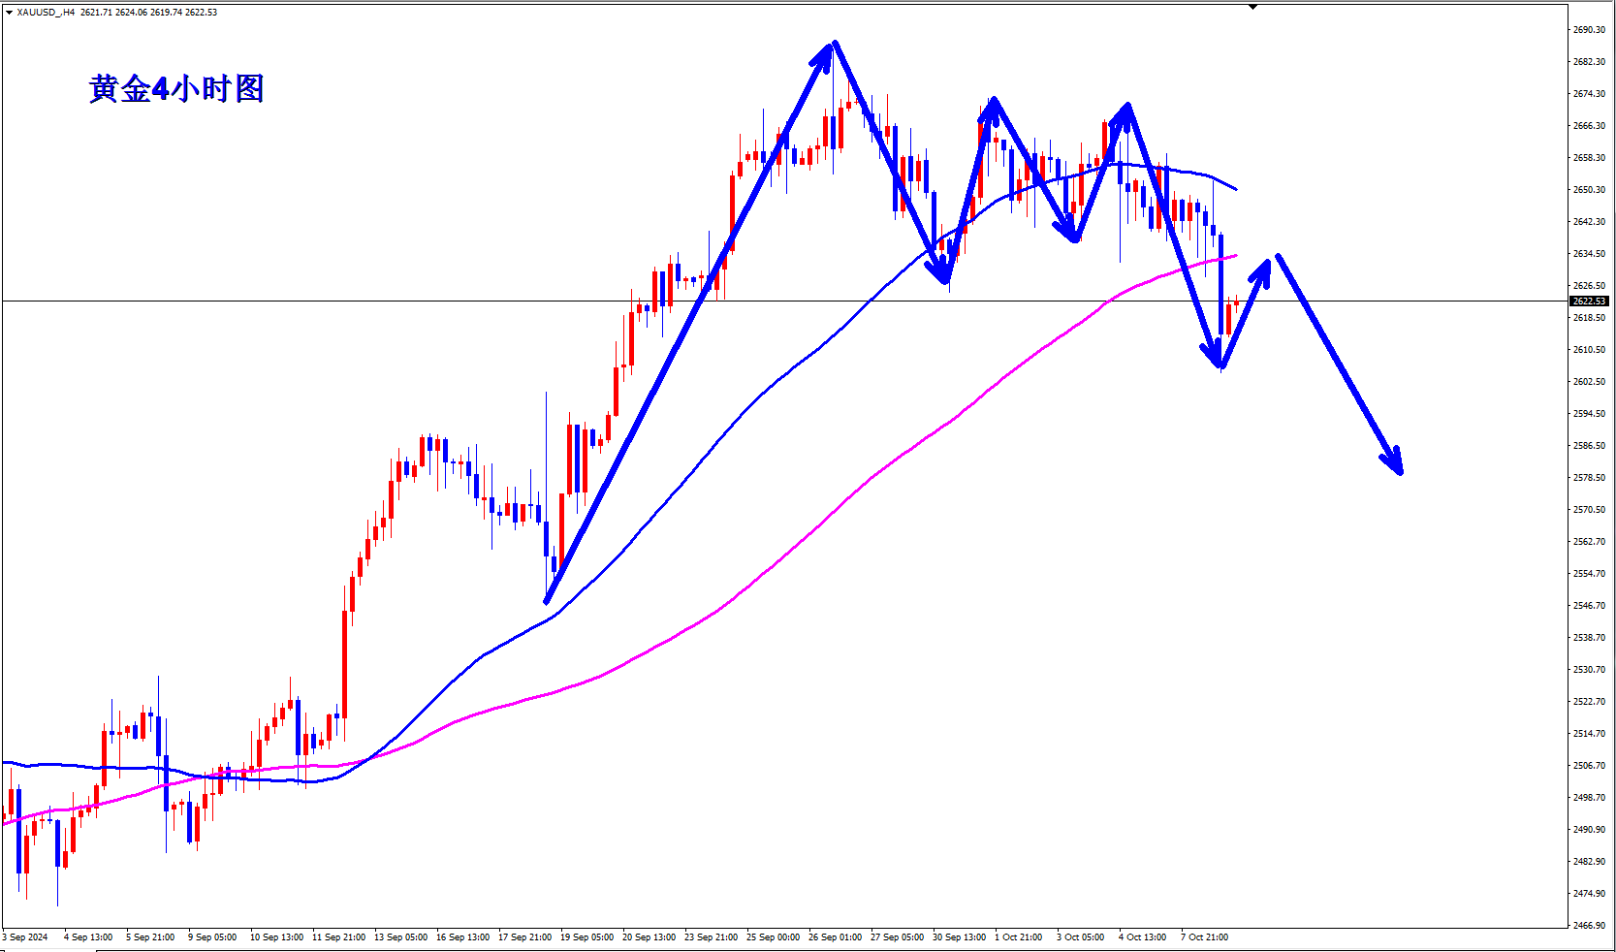
Task: Select the 13 Sep 05:00 time label
Action: click(x=401, y=937)
